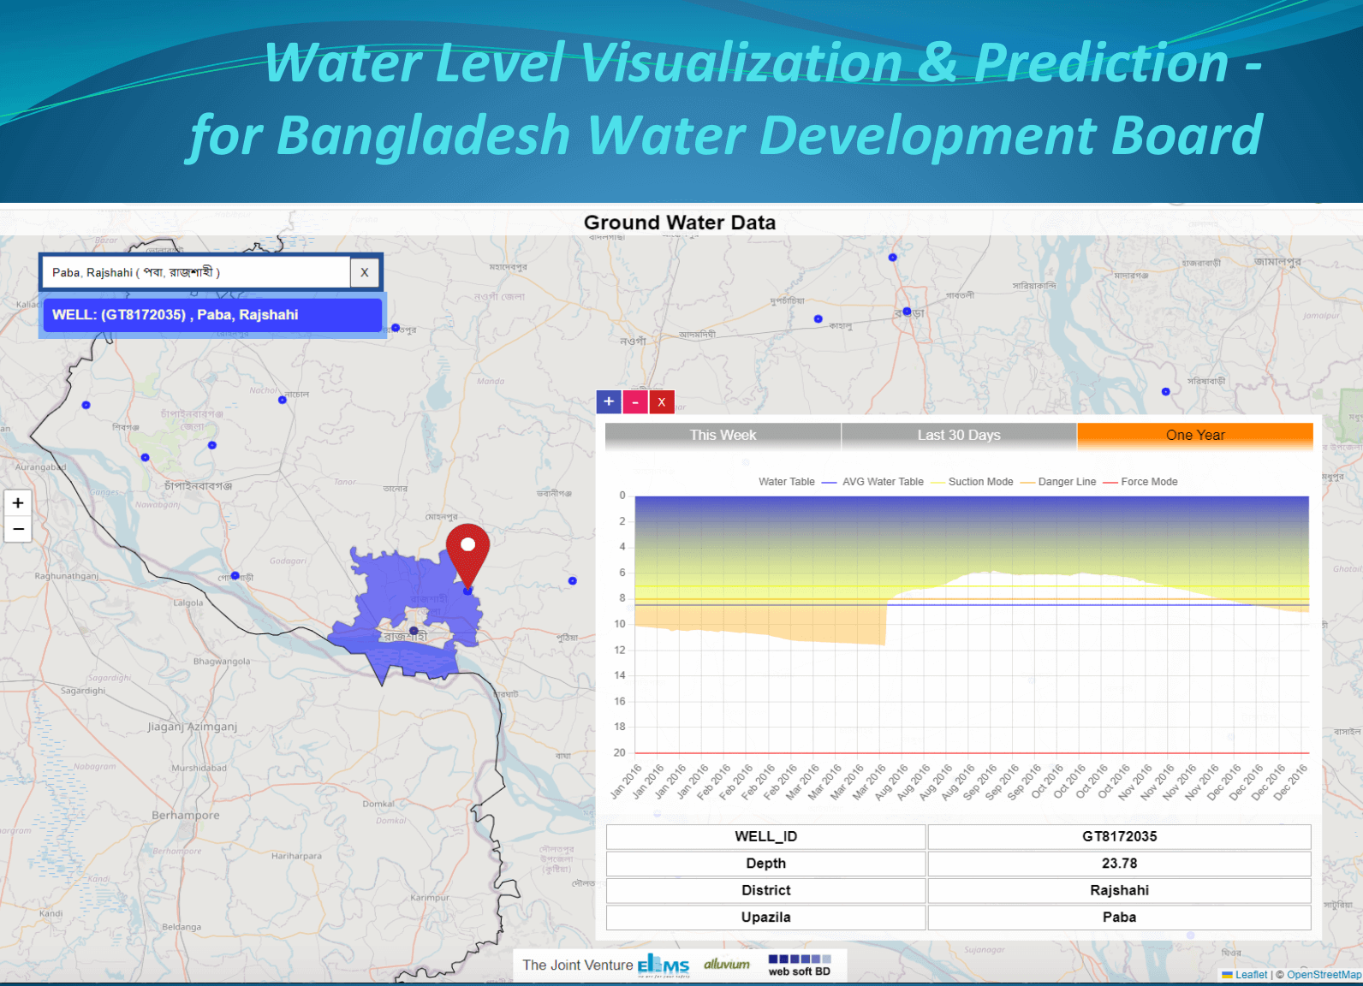Clear the Paba, Rajshahi search with X
The image size is (1363, 986).
coord(365,272)
